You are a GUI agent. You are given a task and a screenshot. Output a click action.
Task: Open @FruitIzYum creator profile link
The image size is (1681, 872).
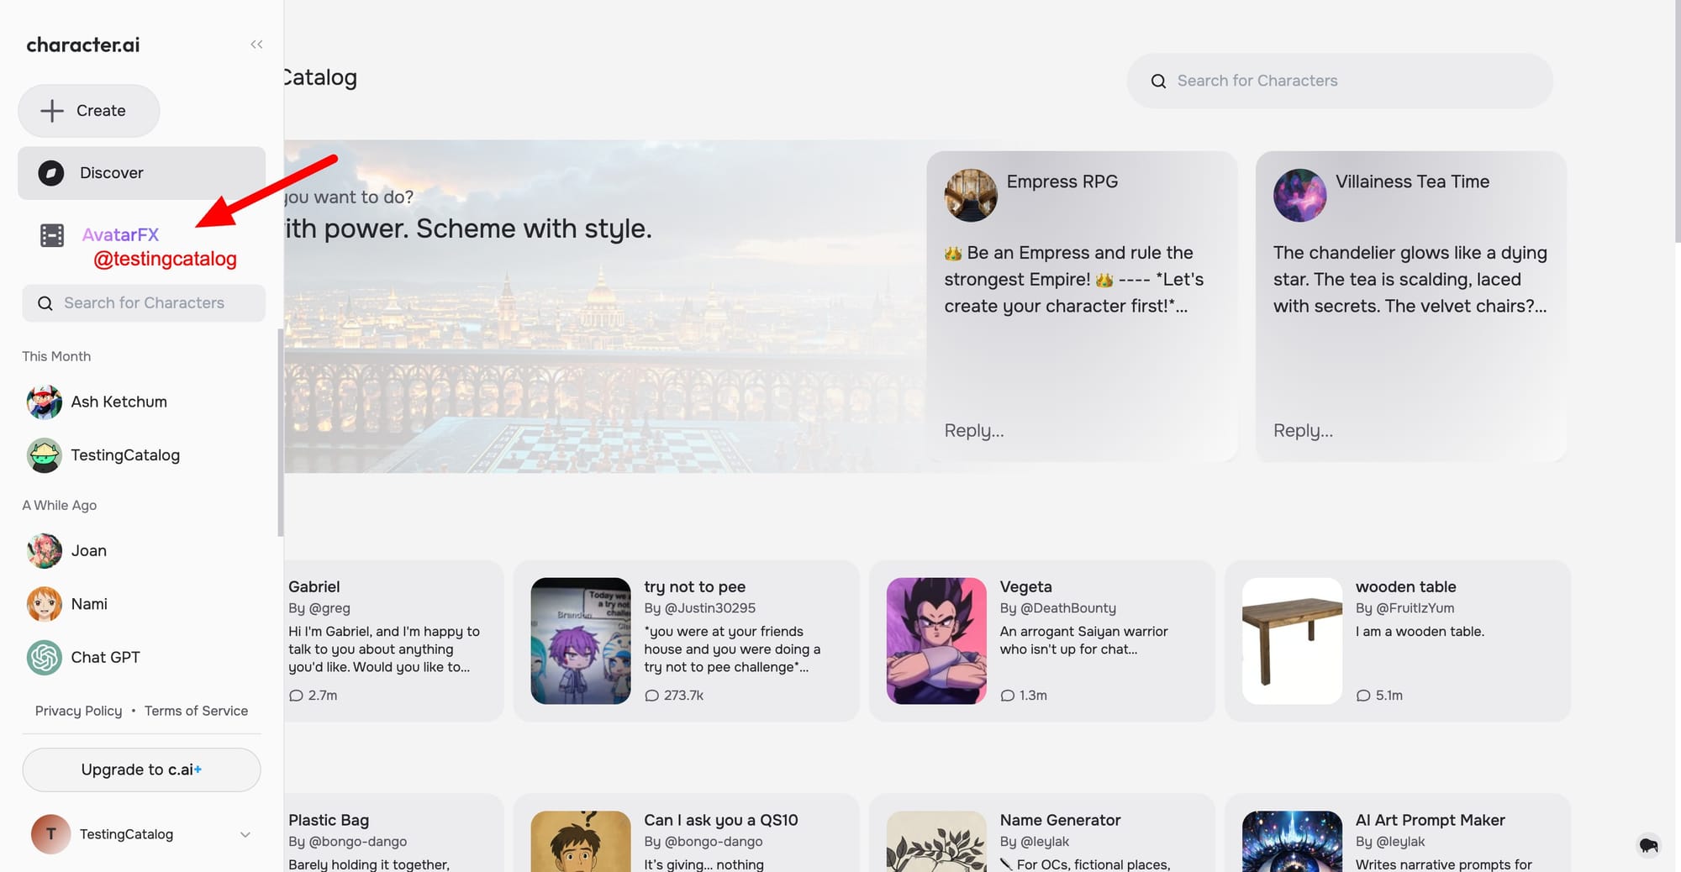(1415, 608)
